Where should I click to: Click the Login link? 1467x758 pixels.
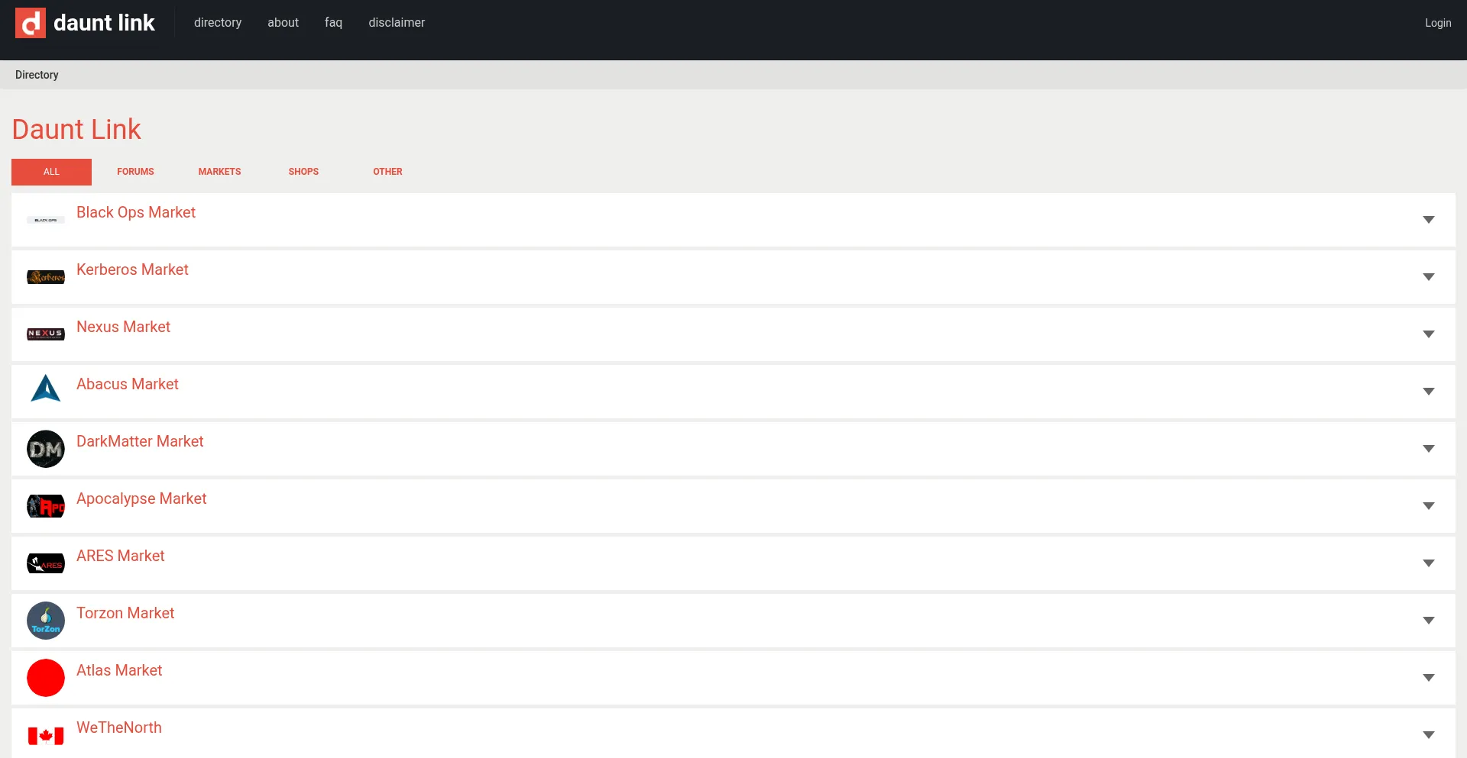tap(1437, 23)
